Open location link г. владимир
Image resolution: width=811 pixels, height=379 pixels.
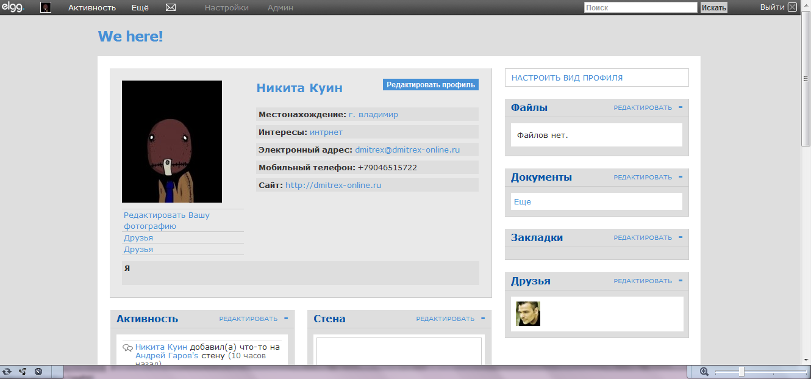tap(373, 114)
